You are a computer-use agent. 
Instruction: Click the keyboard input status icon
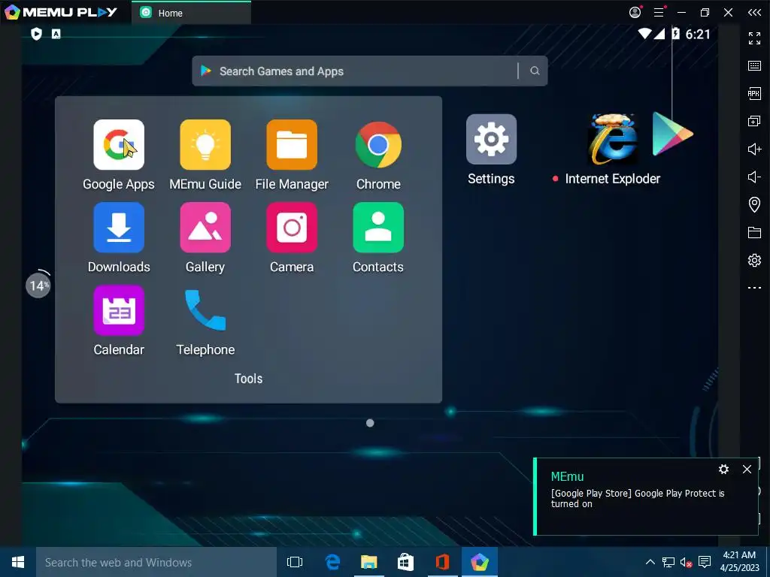tap(56, 34)
